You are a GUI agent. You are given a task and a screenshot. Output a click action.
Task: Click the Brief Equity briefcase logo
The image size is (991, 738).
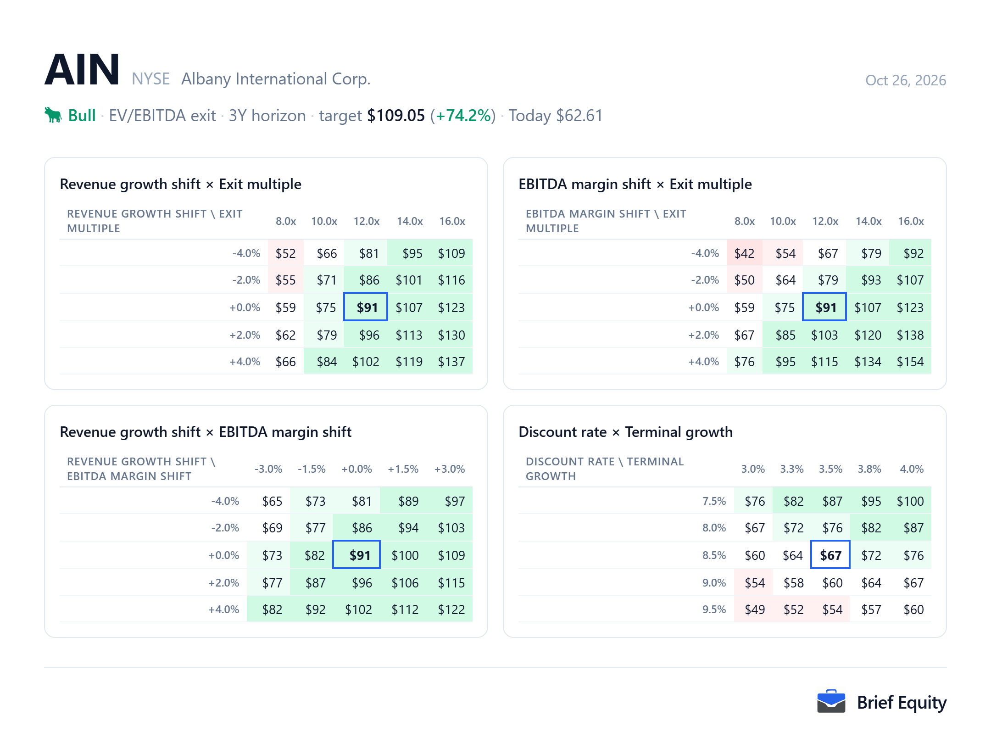[x=831, y=702]
